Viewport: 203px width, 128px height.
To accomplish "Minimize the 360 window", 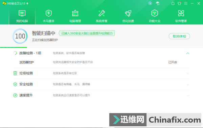I will (192, 3).
